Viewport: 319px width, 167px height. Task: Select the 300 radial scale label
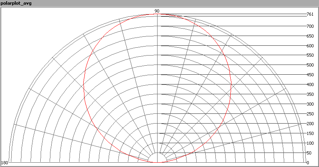pos(310,104)
